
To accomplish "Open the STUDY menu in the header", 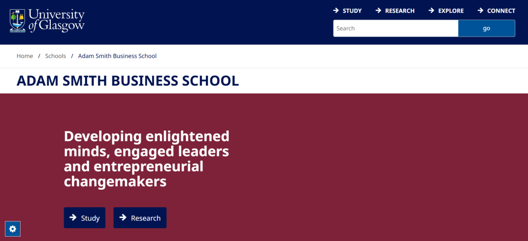I will 352,11.
